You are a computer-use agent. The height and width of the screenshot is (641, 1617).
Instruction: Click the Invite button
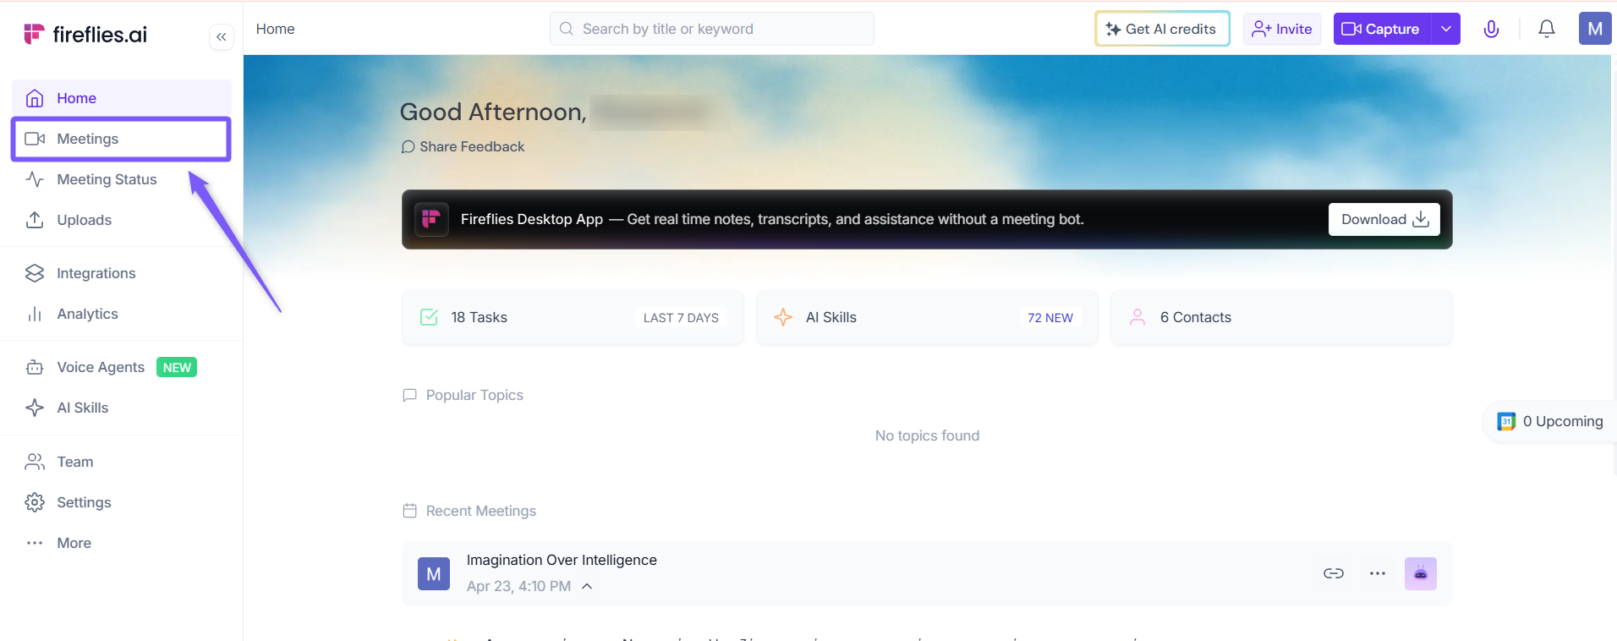tap(1282, 29)
